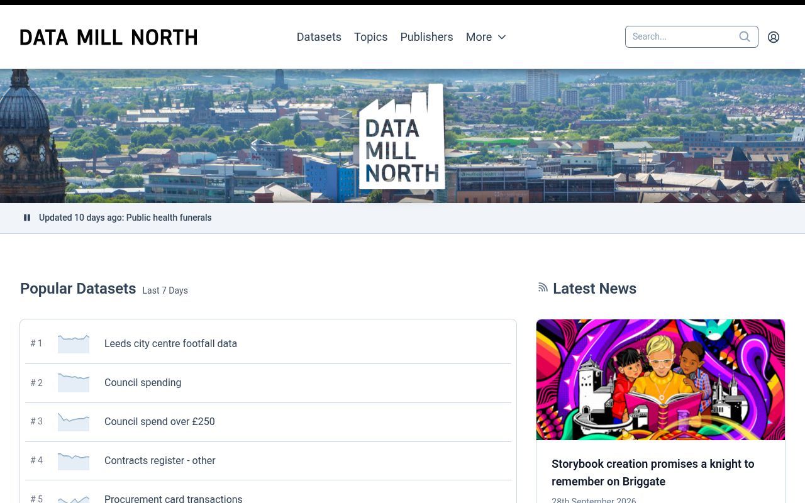Screen dimensions: 805x503
Task: Open sparkline chart for Leeds city centre footfall
Action: 74,343
